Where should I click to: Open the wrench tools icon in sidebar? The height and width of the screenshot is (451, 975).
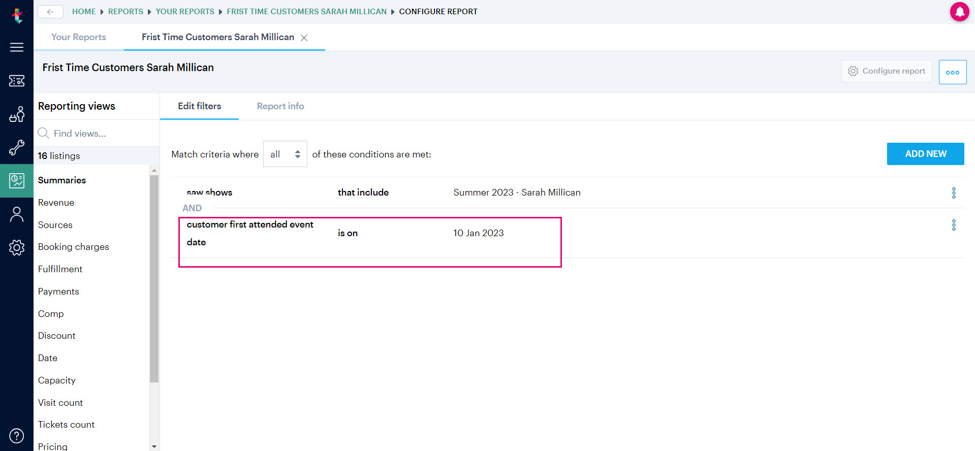17,148
